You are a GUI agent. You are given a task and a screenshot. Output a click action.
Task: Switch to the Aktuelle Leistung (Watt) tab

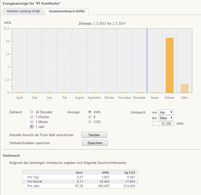[x=23, y=12]
